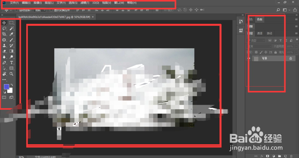Select the Path Selection arrow tool
Image resolution: width=299 pixels, height=158 pixels.
pyautogui.click(x=4, y=68)
